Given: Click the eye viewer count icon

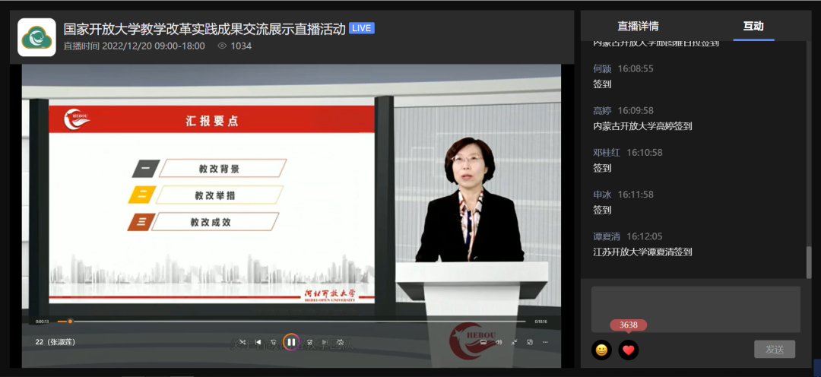Looking at the screenshot, I should click(222, 46).
